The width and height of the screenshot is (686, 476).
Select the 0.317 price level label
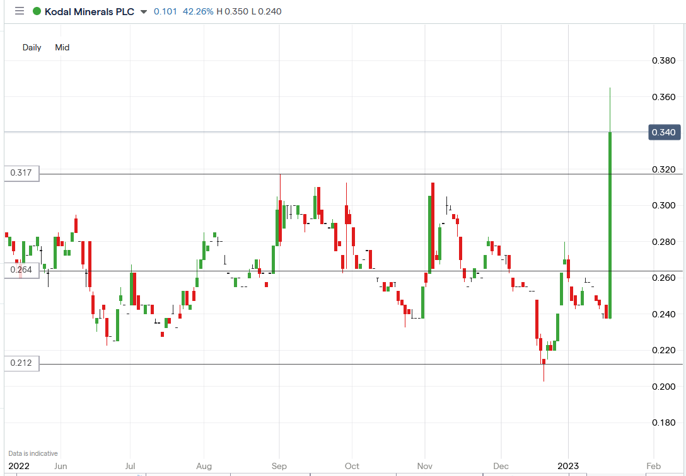tap(21, 173)
